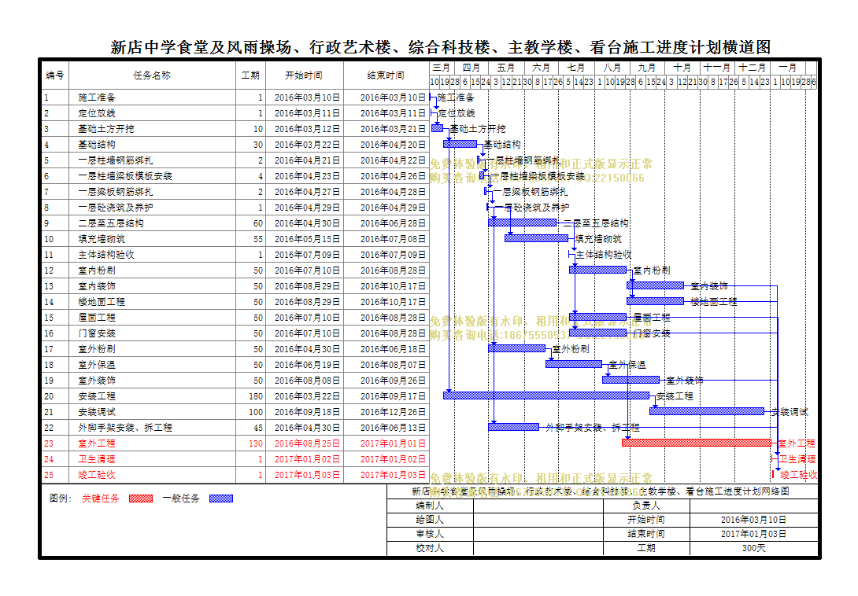Select the 二层至五层结构 task name

pyautogui.click(x=111, y=223)
